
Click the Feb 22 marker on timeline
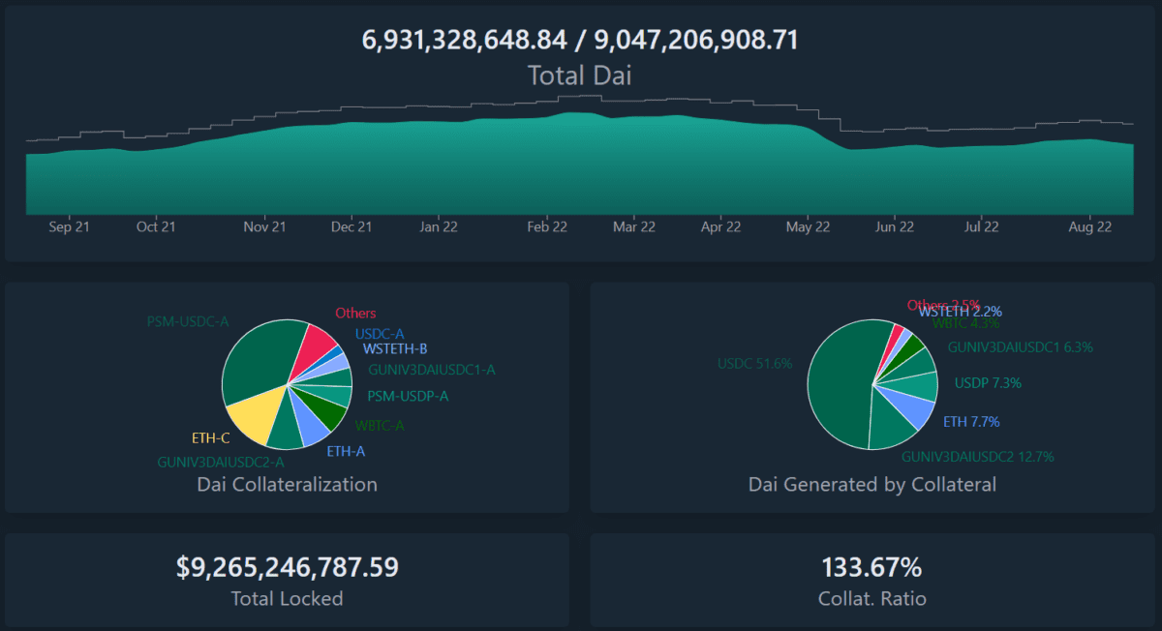tap(547, 227)
